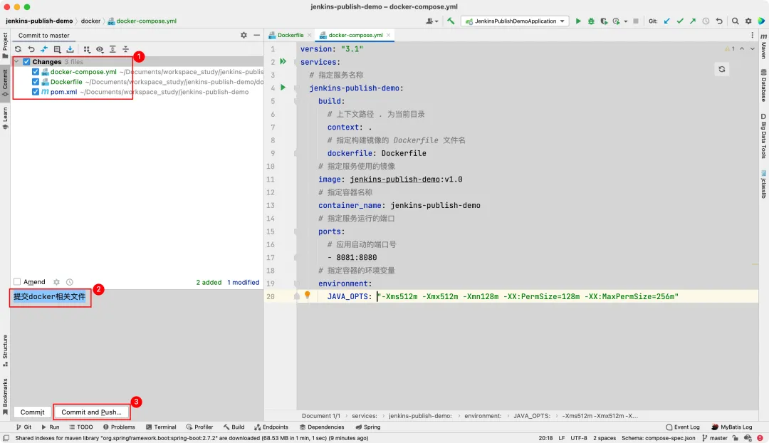This screenshot has height=443, width=769.
Task: Change LF line separator in status bar
Action: [x=562, y=438]
